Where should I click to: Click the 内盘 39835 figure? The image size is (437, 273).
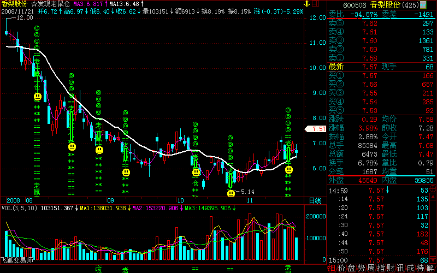pos(424,181)
